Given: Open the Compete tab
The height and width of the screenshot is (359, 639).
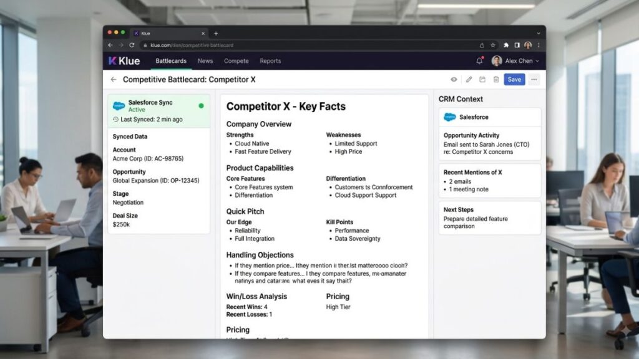Looking at the screenshot, I should [x=236, y=61].
